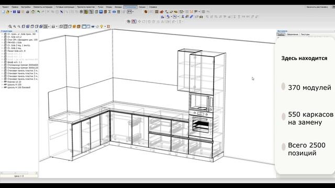The height and width of the screenshot is (188, 335).
Task: Click the scissors cut icon
Action: (x=48, y=11)
